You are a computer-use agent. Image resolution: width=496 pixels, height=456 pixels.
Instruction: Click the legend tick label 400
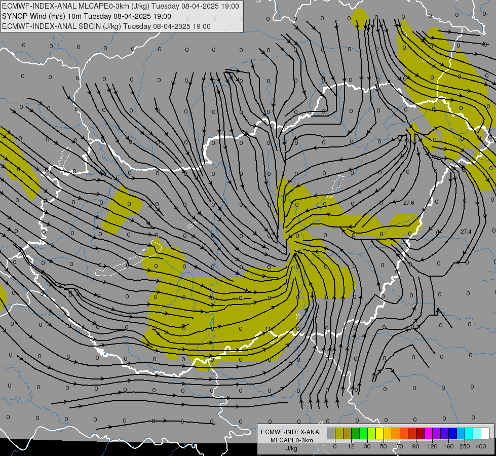[x=481, y=446]
